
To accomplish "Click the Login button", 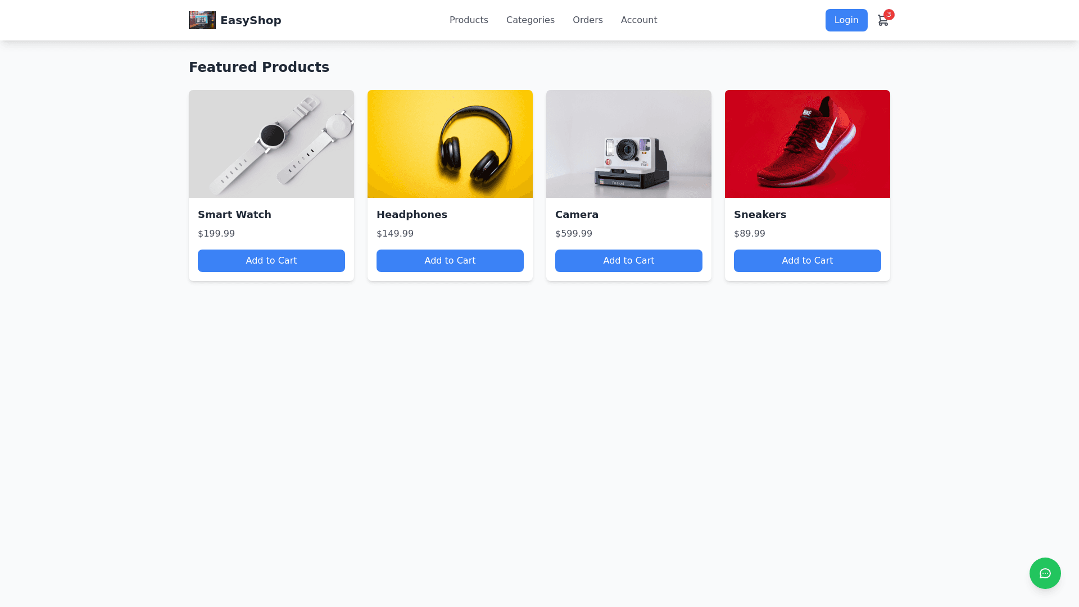I will [846, 20].
